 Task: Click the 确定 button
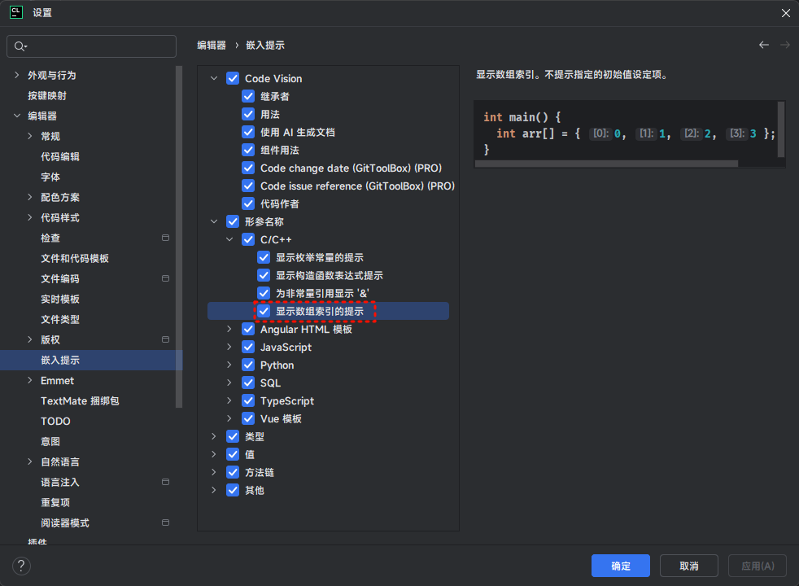(x=620, y=566)
